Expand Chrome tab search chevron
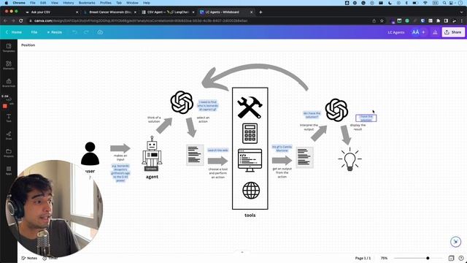 click(461, 12)
